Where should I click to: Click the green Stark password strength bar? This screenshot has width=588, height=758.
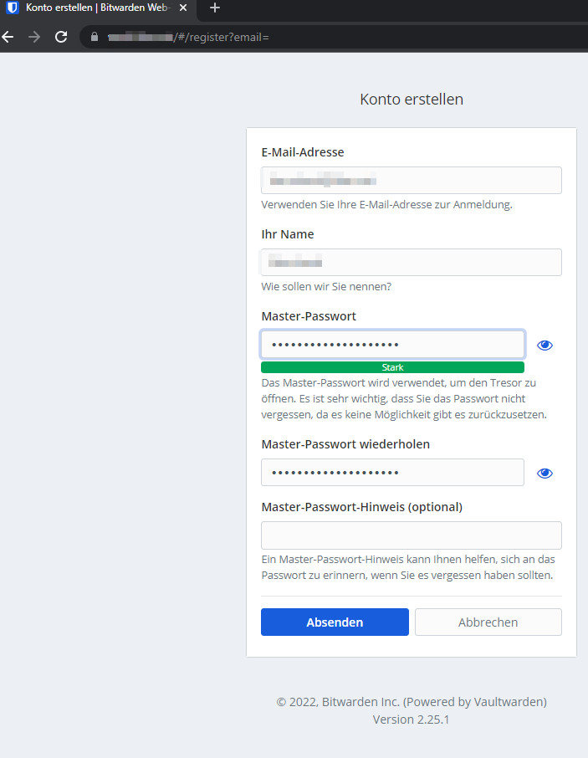click(x=392, y=367)
